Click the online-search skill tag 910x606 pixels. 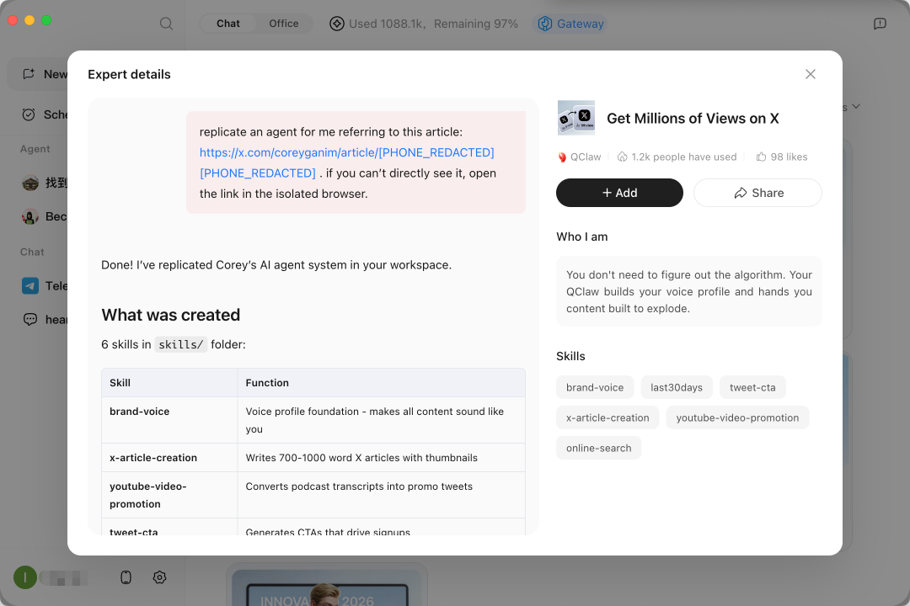(x=598, y=448)
